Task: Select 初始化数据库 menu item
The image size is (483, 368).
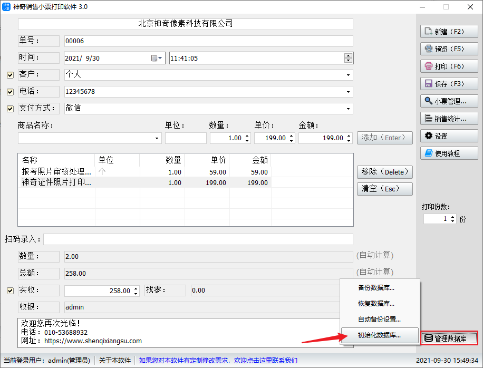Action: pyautogui.click(x=380, y=335)
